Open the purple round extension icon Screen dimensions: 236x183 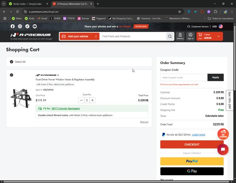[209, 12]
